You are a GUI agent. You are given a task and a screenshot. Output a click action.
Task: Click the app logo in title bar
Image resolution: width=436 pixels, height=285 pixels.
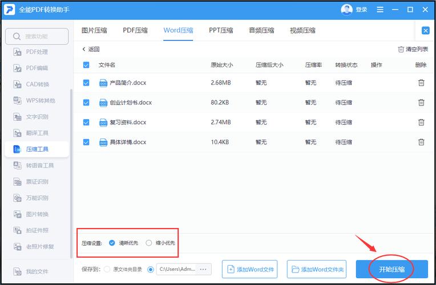click(x=9, y=10)
